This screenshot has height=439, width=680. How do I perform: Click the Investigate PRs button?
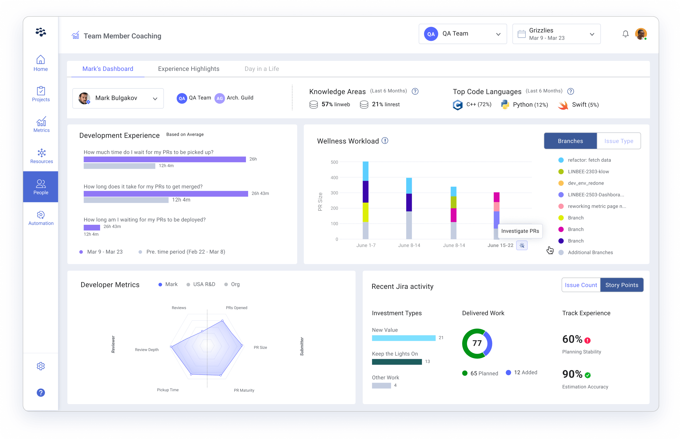520,231
